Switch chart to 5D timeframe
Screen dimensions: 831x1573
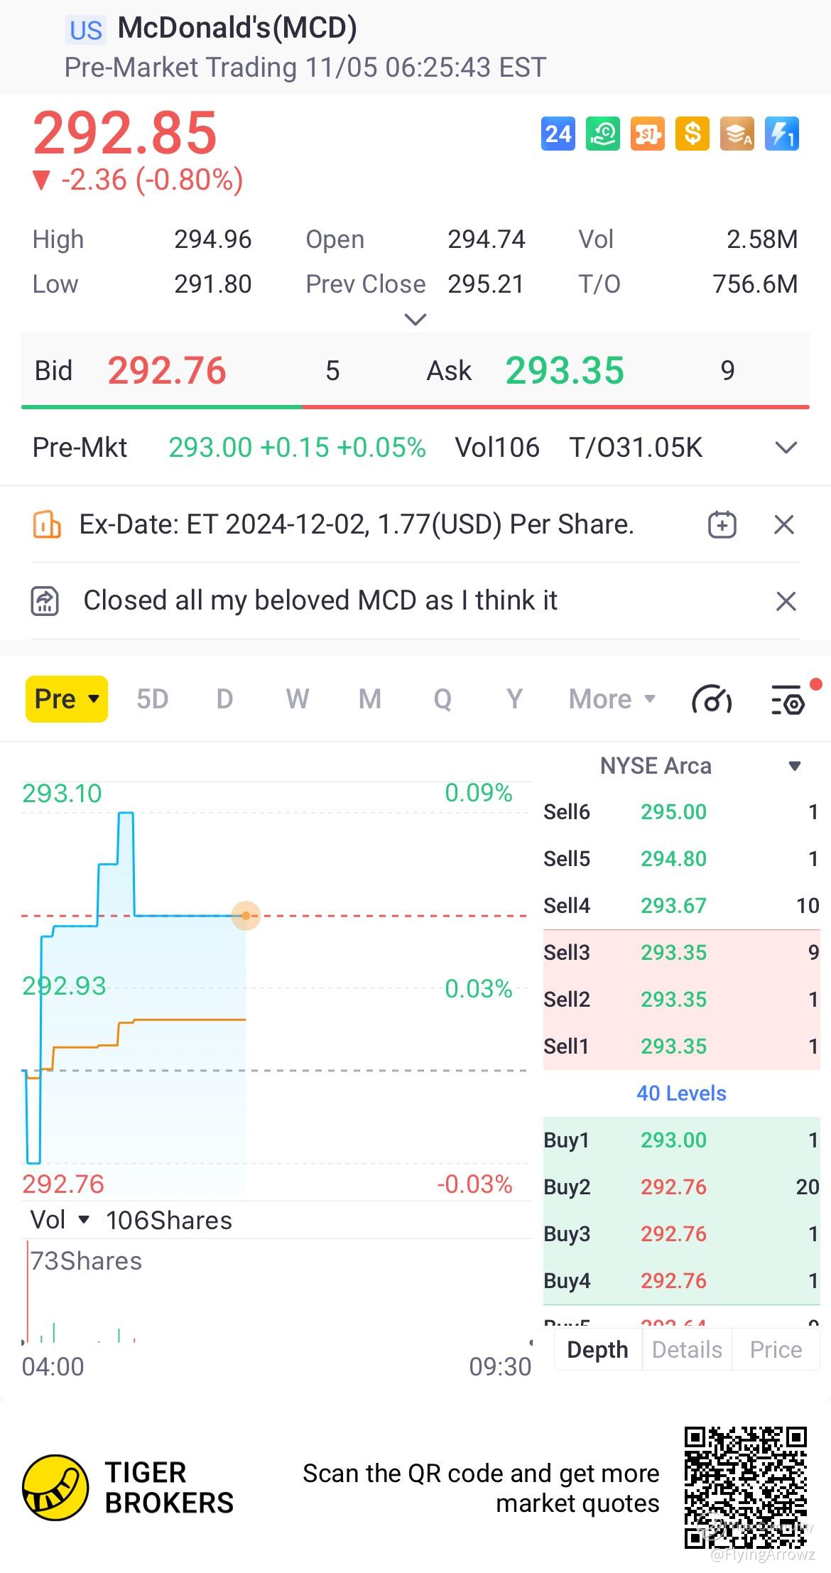click(152, 699)
